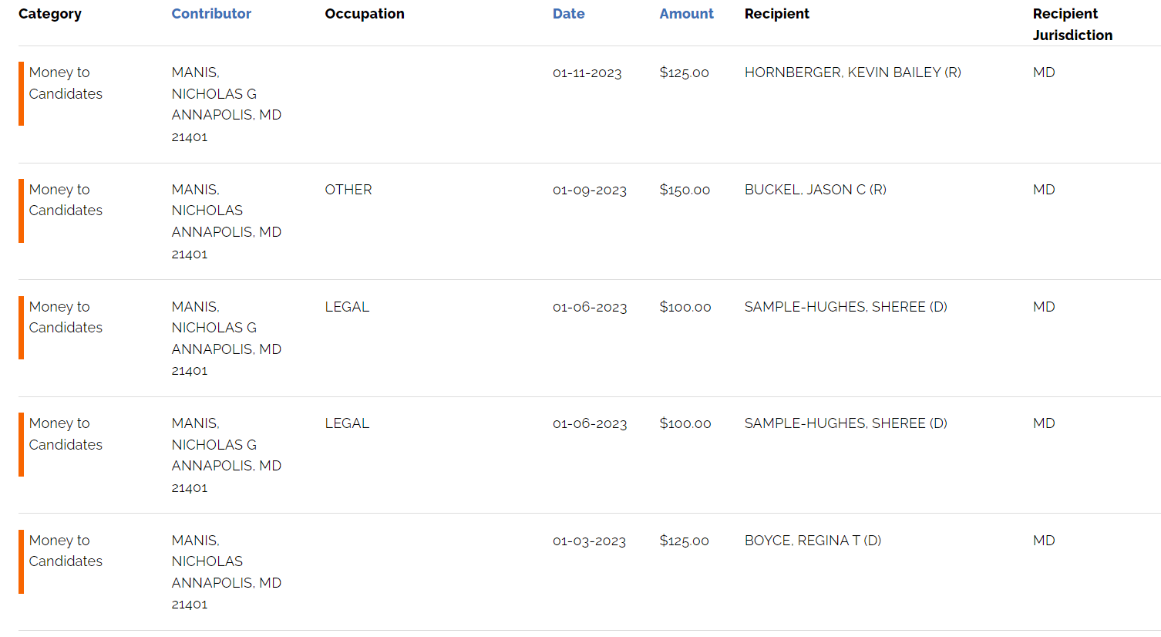Open recipient Hornberger, Kevin Bailey (R)
Image resolution: width=1161 pixels, height=637 pixels.
point(852,72)
